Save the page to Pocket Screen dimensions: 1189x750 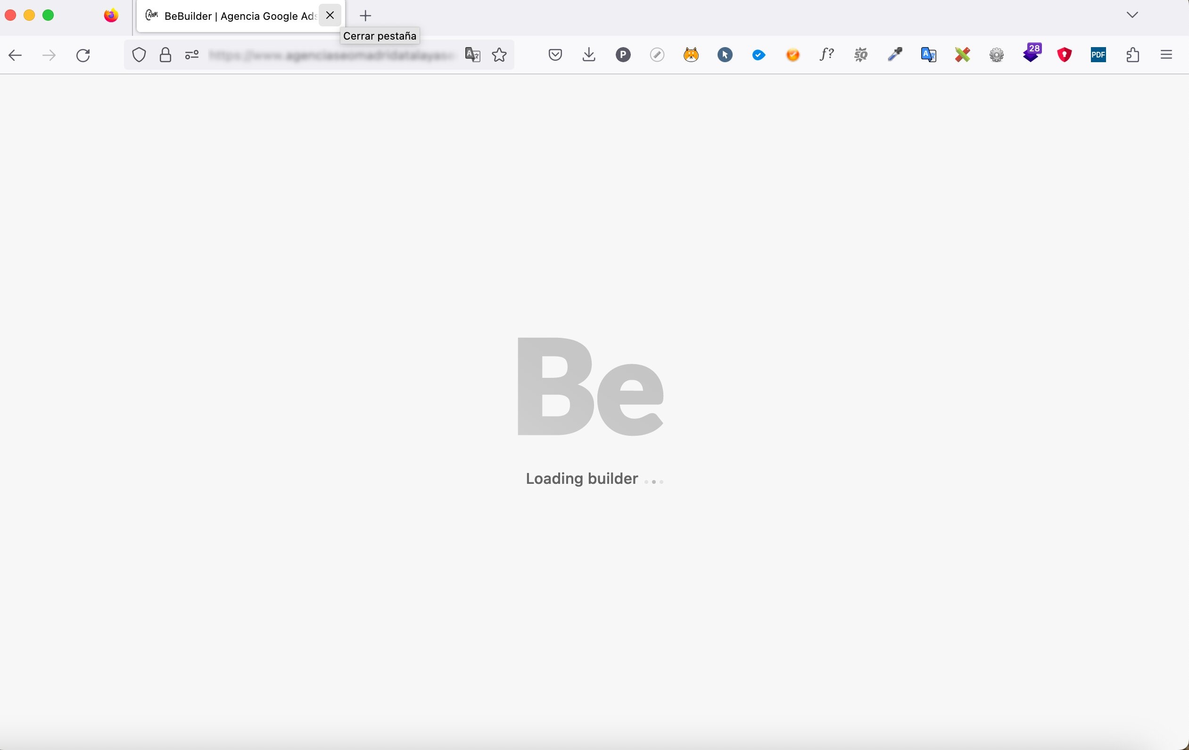tap(555, 55)
